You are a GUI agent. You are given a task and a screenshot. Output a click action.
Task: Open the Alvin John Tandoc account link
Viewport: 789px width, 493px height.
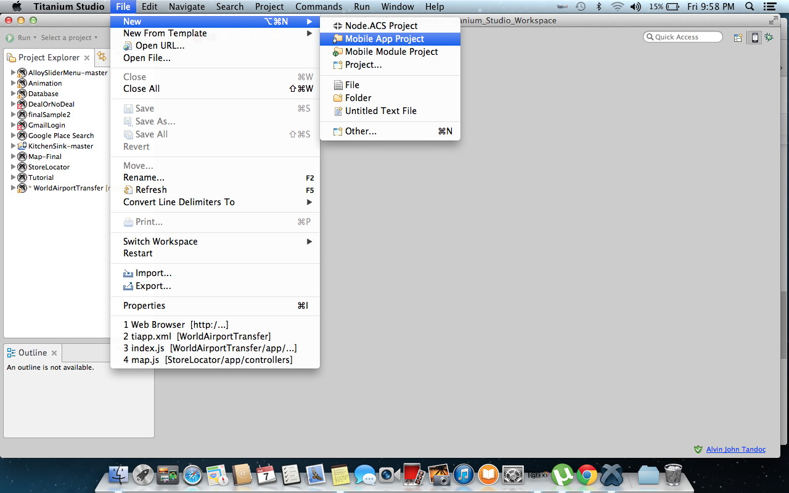(x=736, y=449)
